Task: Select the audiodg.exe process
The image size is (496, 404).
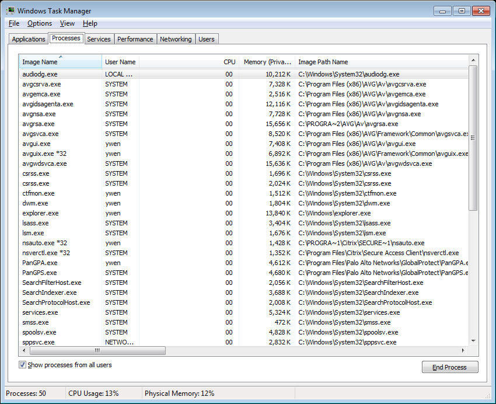Action: click(243, 74)
